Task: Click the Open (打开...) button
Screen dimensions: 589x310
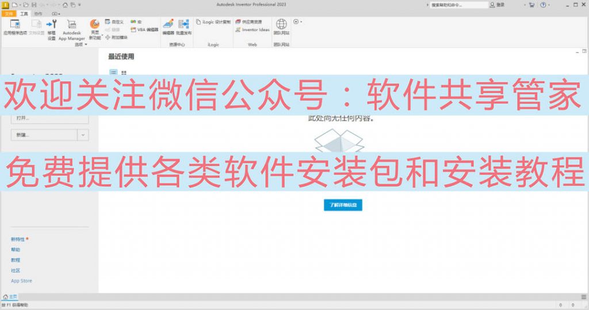Action: point(50,118)
